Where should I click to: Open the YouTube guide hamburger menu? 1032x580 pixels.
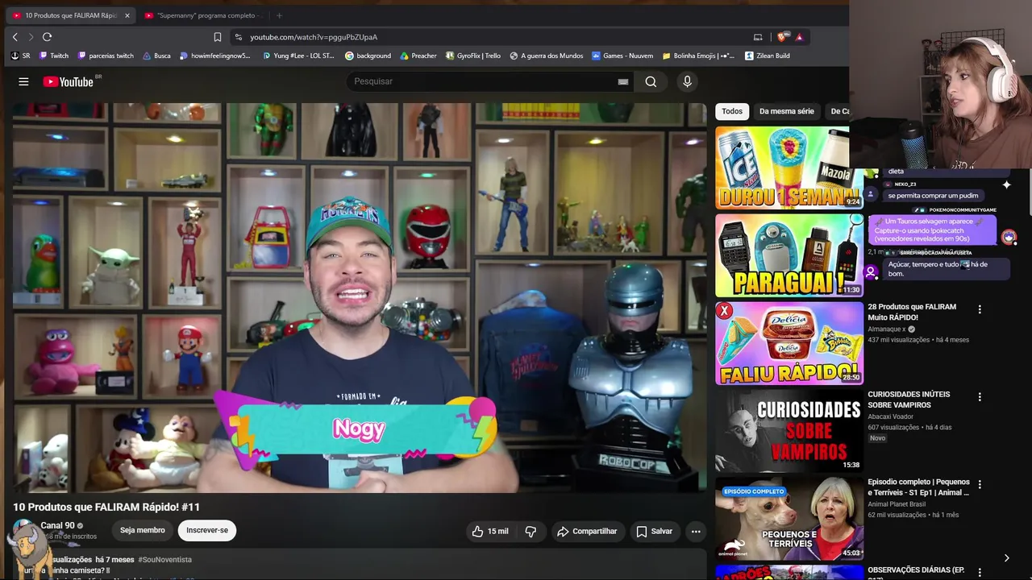(23, 81)
